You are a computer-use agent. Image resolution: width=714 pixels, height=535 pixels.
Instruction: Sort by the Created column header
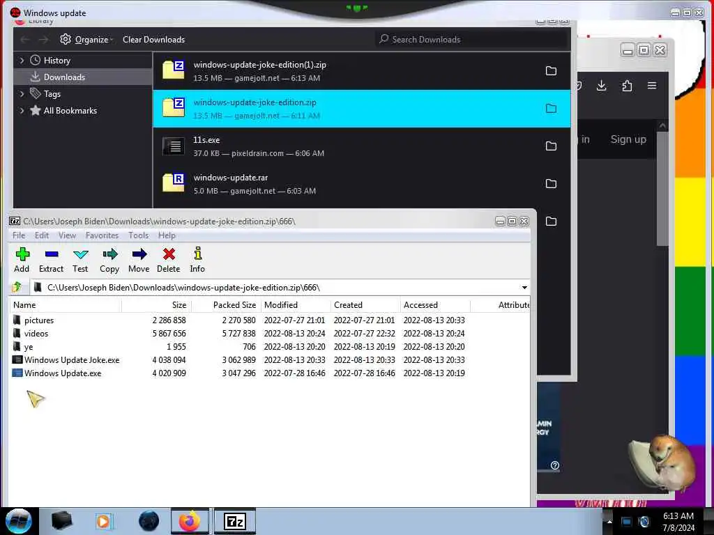[x=365, y=305]
